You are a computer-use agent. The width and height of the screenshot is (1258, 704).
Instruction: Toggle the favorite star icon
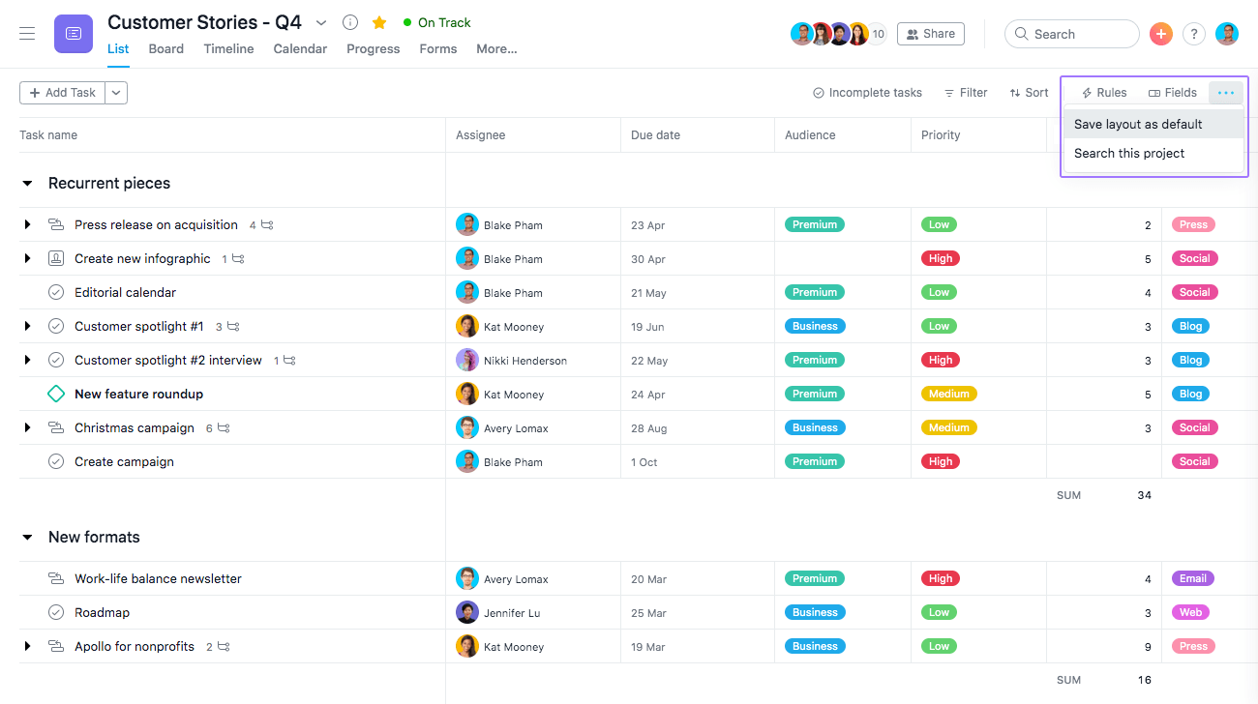pos(379,22)
